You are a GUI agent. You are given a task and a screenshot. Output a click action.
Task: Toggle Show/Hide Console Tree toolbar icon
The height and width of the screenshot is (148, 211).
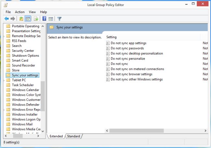(x=28, y=19)
